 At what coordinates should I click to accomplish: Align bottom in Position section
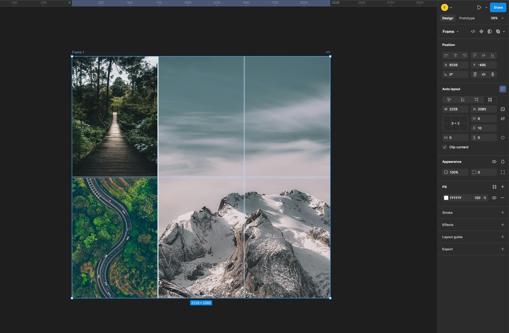point(492,55)
